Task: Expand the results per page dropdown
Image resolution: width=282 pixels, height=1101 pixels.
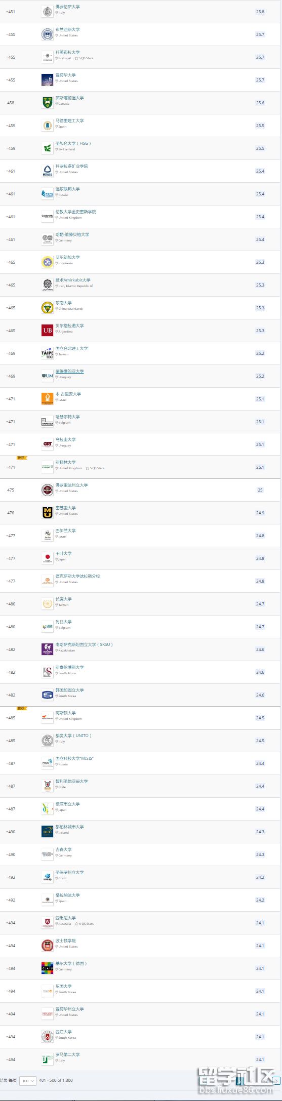Action: tap(28, 1081)
